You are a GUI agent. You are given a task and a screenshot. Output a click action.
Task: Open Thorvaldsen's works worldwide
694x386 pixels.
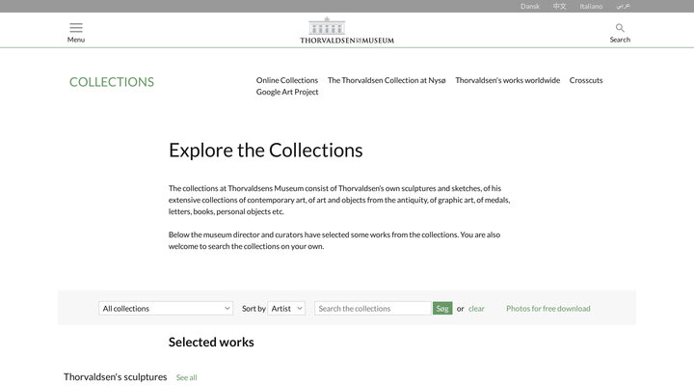507,80
